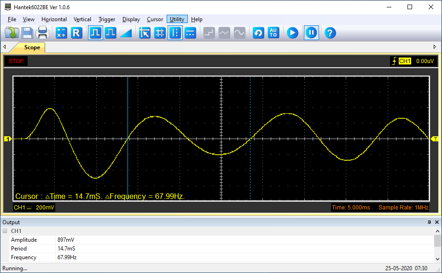Click the blue help question mark icon

(x=330, y=33)
